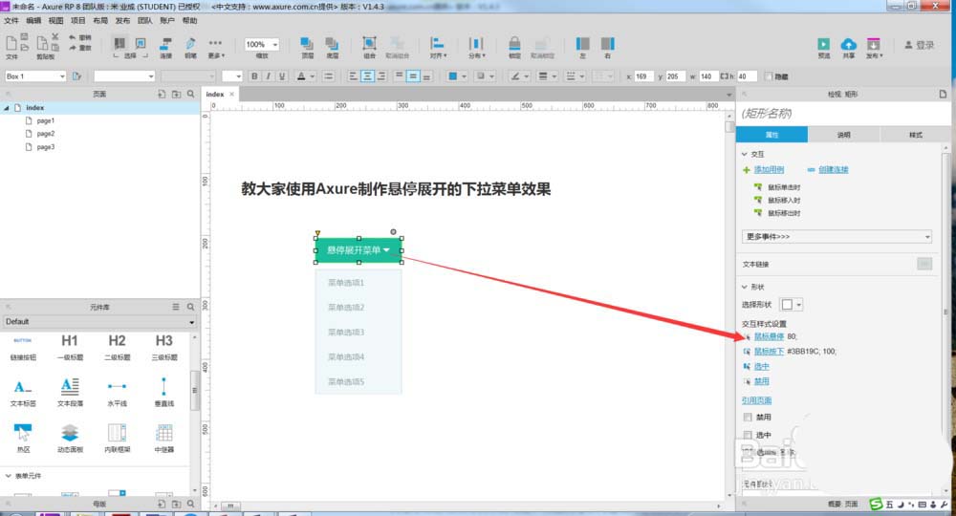The image size is (956, 516).
Task: Click the Add Case (添加用例) link
Action: [x=769, y=169]
